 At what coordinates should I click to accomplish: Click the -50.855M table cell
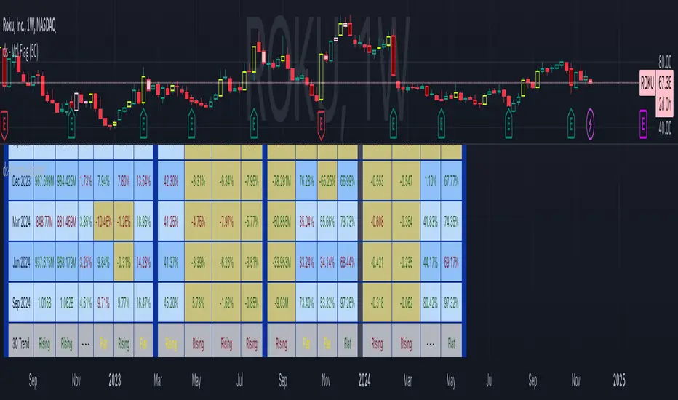click(x=282, y=221)
